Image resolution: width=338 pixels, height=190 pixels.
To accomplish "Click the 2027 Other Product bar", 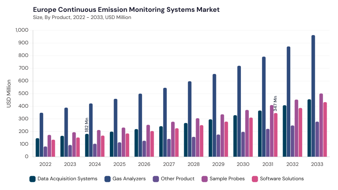I will 169,148.
